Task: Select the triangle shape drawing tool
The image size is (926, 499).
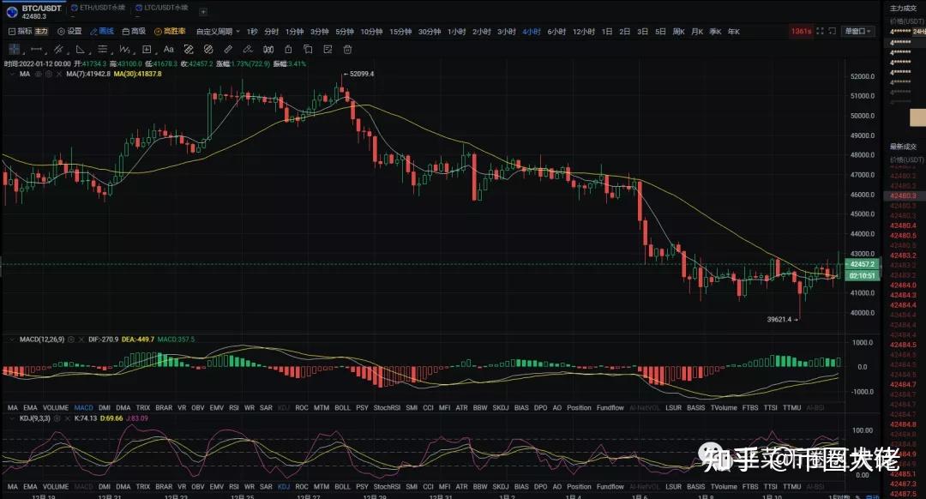Action: coord(81,49)
